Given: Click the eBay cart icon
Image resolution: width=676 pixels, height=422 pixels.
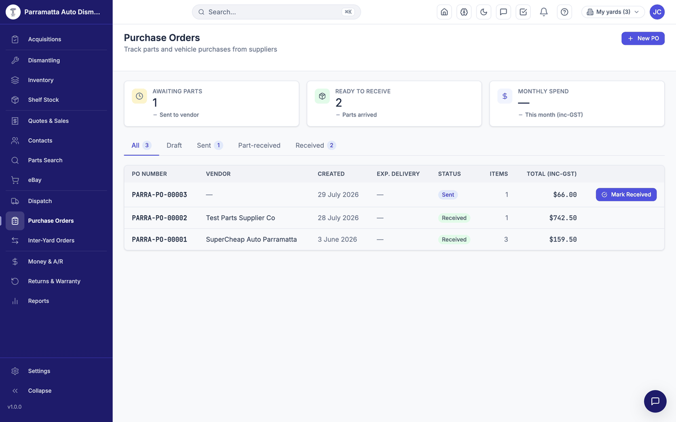Looking at the screenshot, I should (15, 180).
